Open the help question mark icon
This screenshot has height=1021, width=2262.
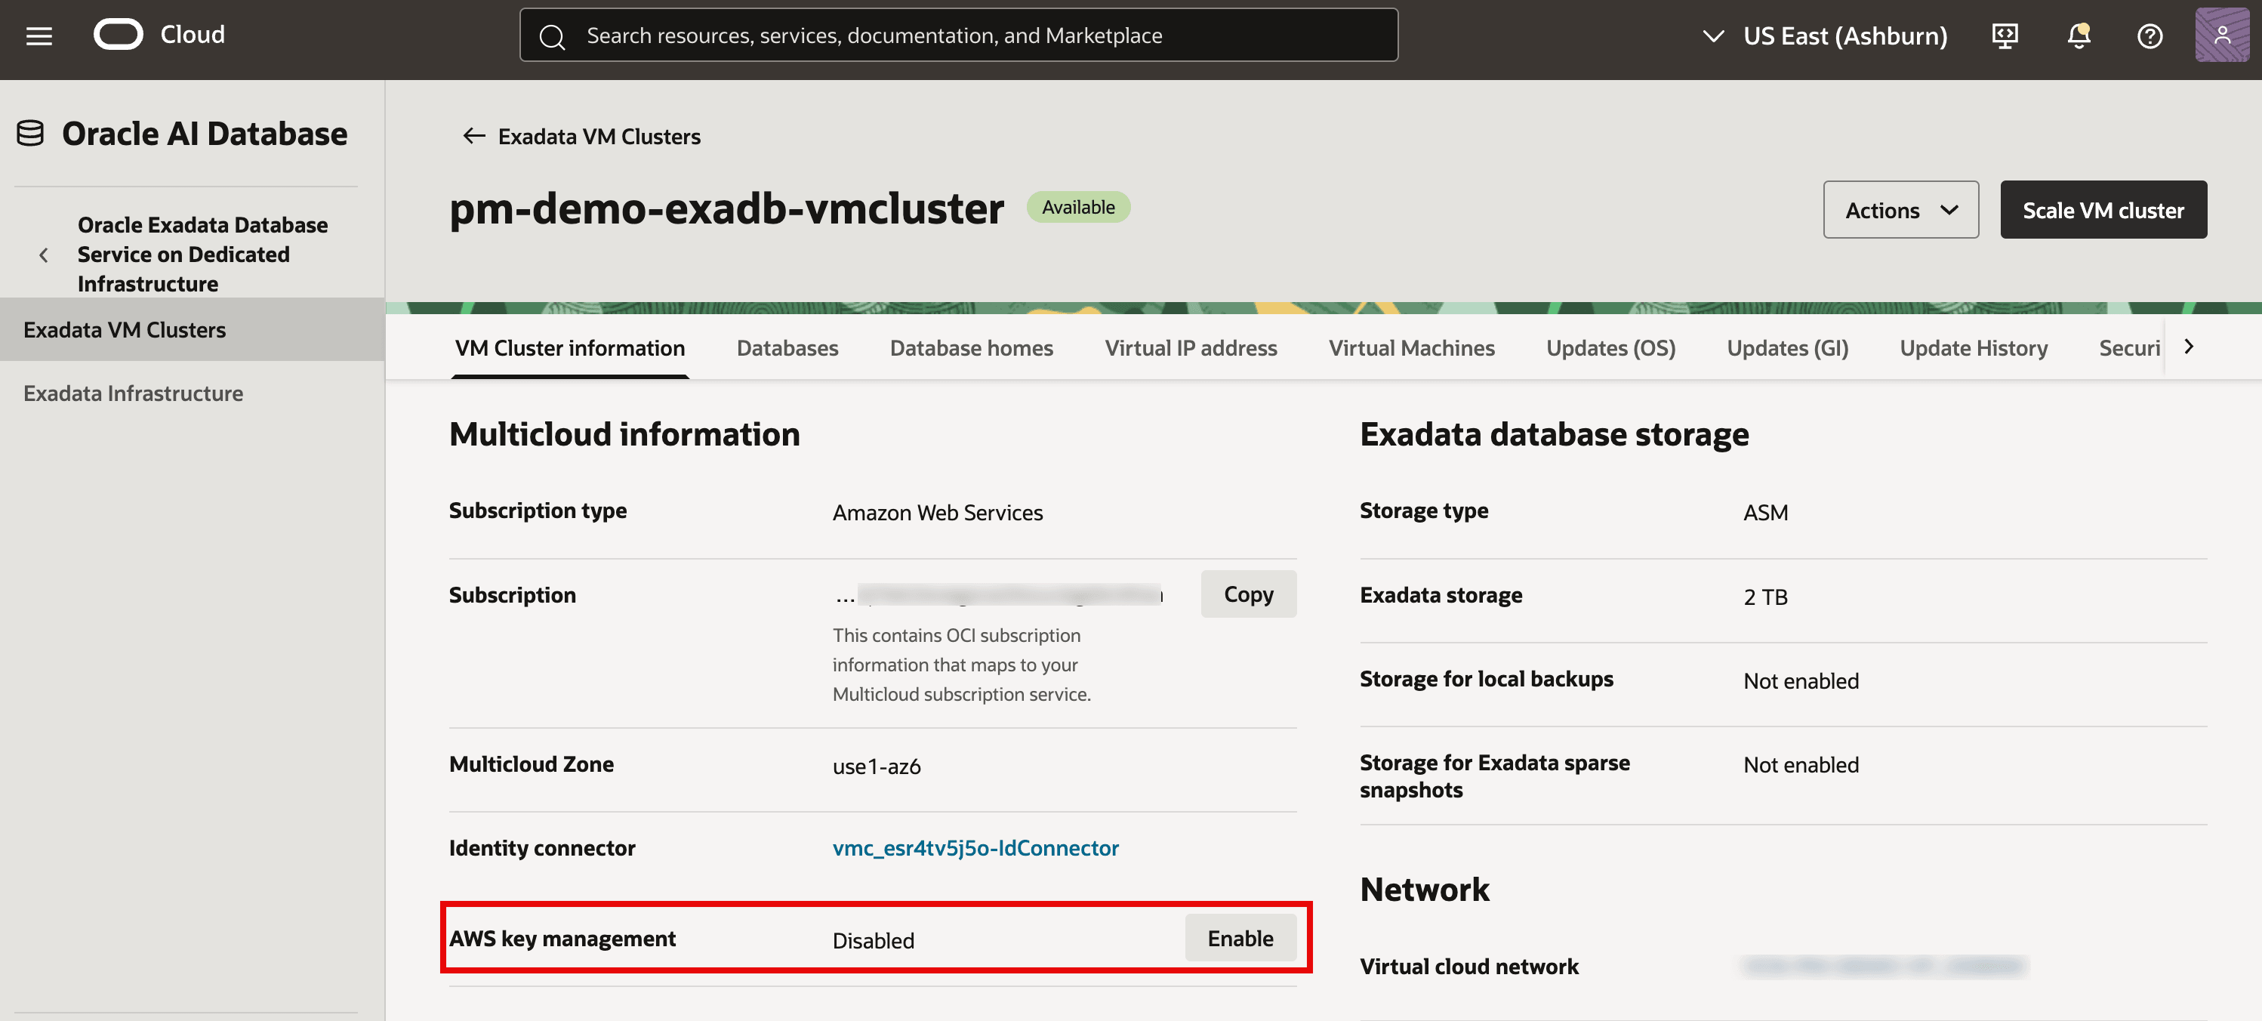tap(2150, 36)
